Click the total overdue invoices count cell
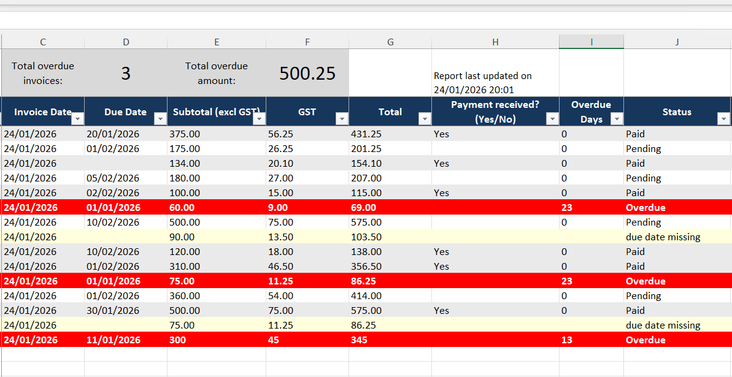 tap(126, 72)
